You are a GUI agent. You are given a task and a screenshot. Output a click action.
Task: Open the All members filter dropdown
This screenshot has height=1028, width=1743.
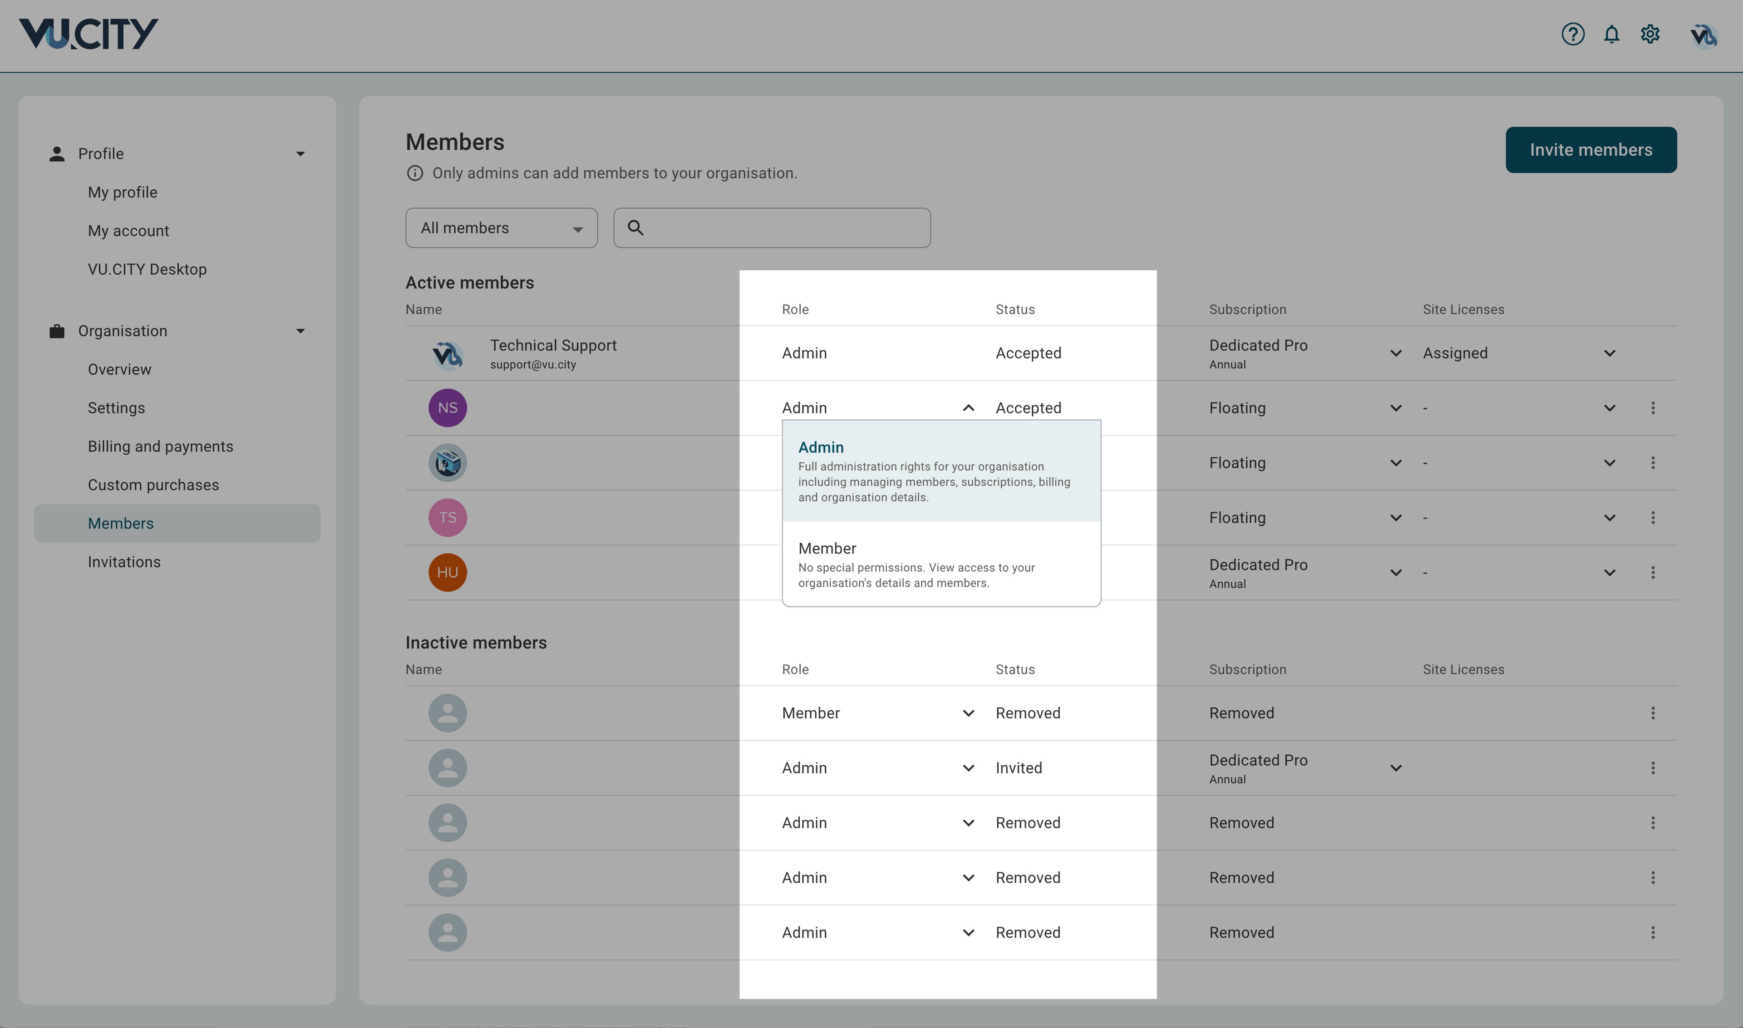[501, 228]
